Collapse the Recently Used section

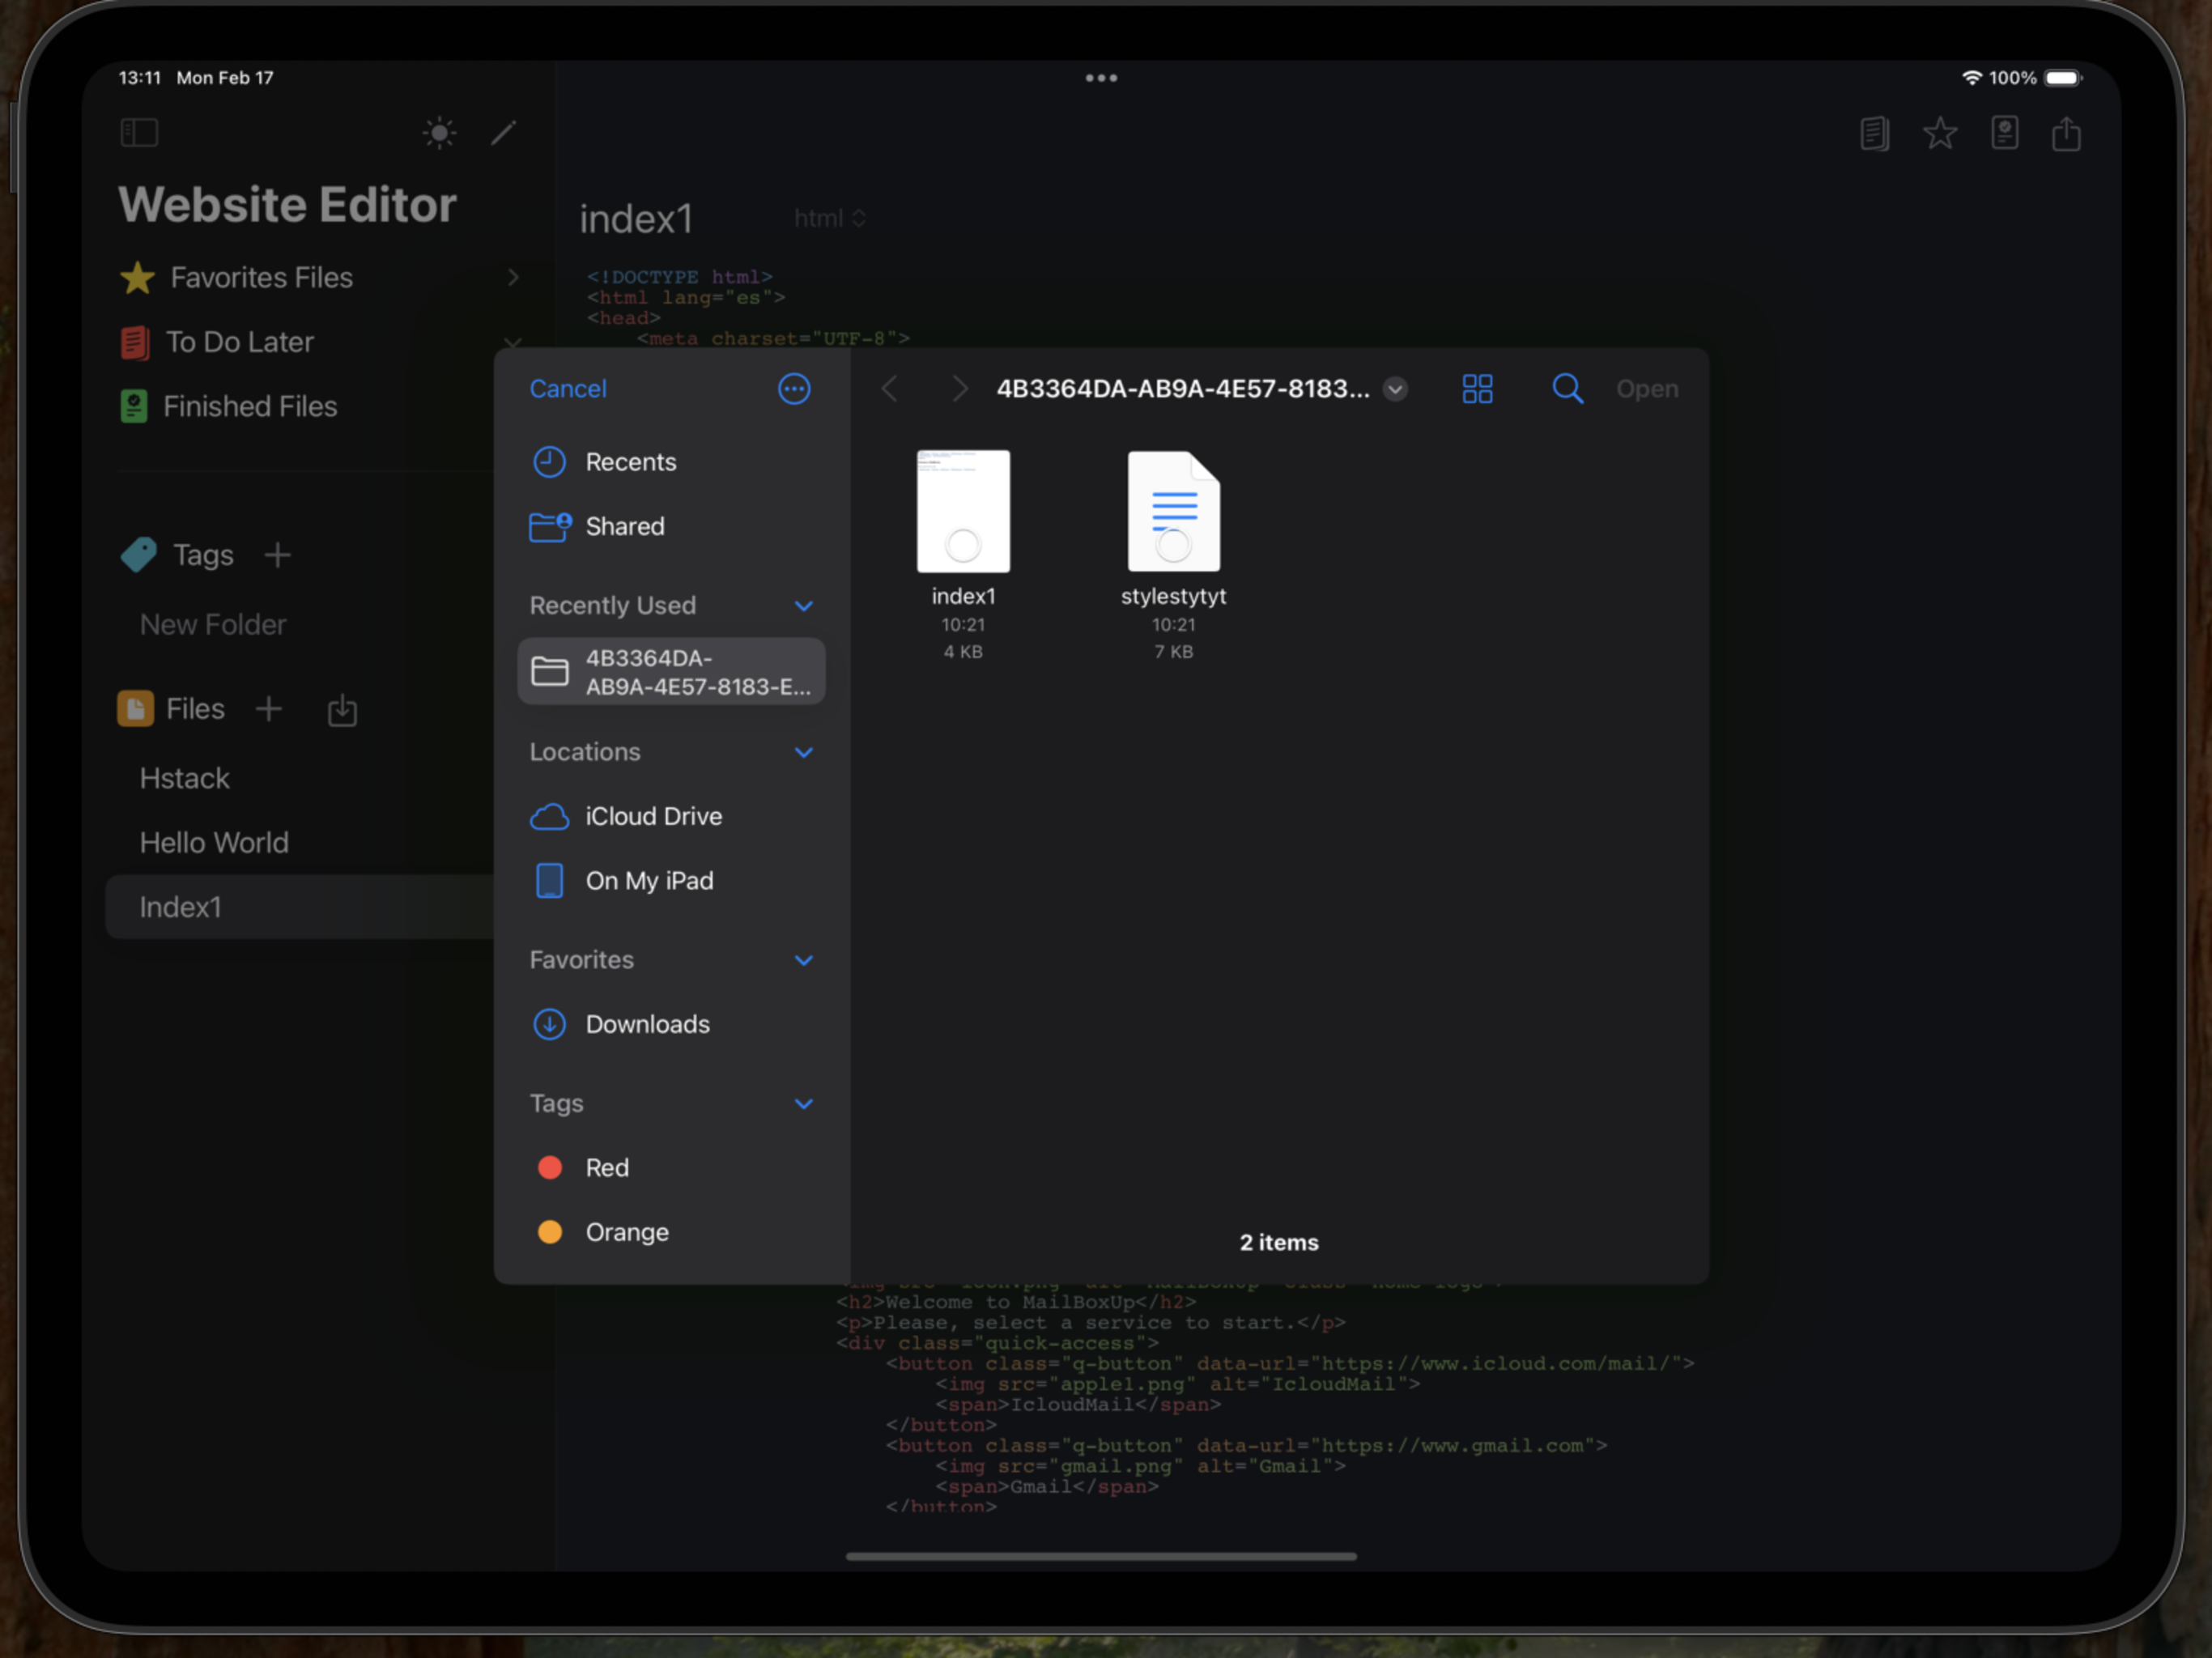click(803, 606)
